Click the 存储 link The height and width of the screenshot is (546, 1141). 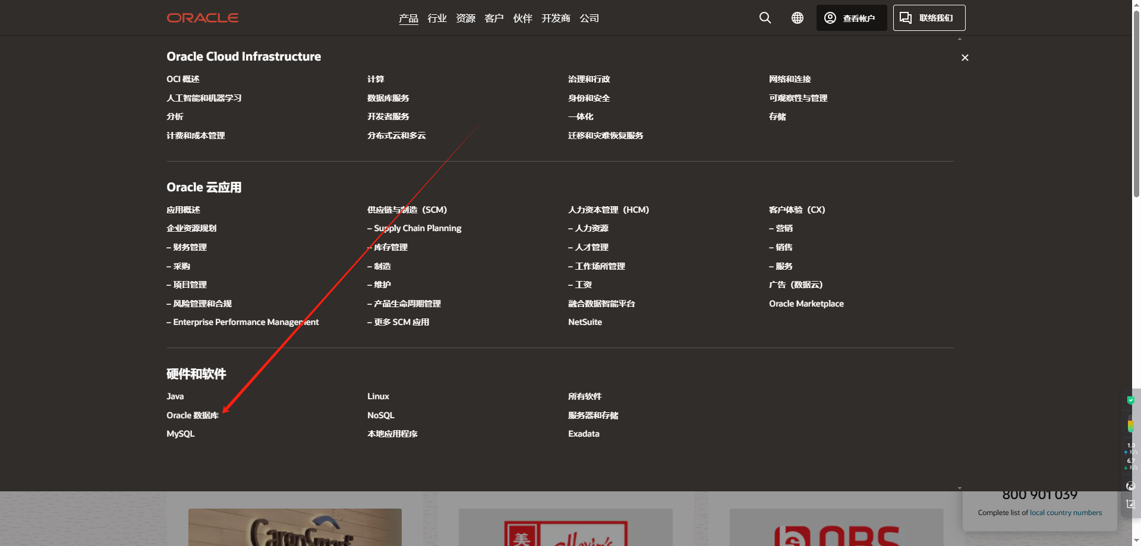pyautogui.click(x=777, y=116)
